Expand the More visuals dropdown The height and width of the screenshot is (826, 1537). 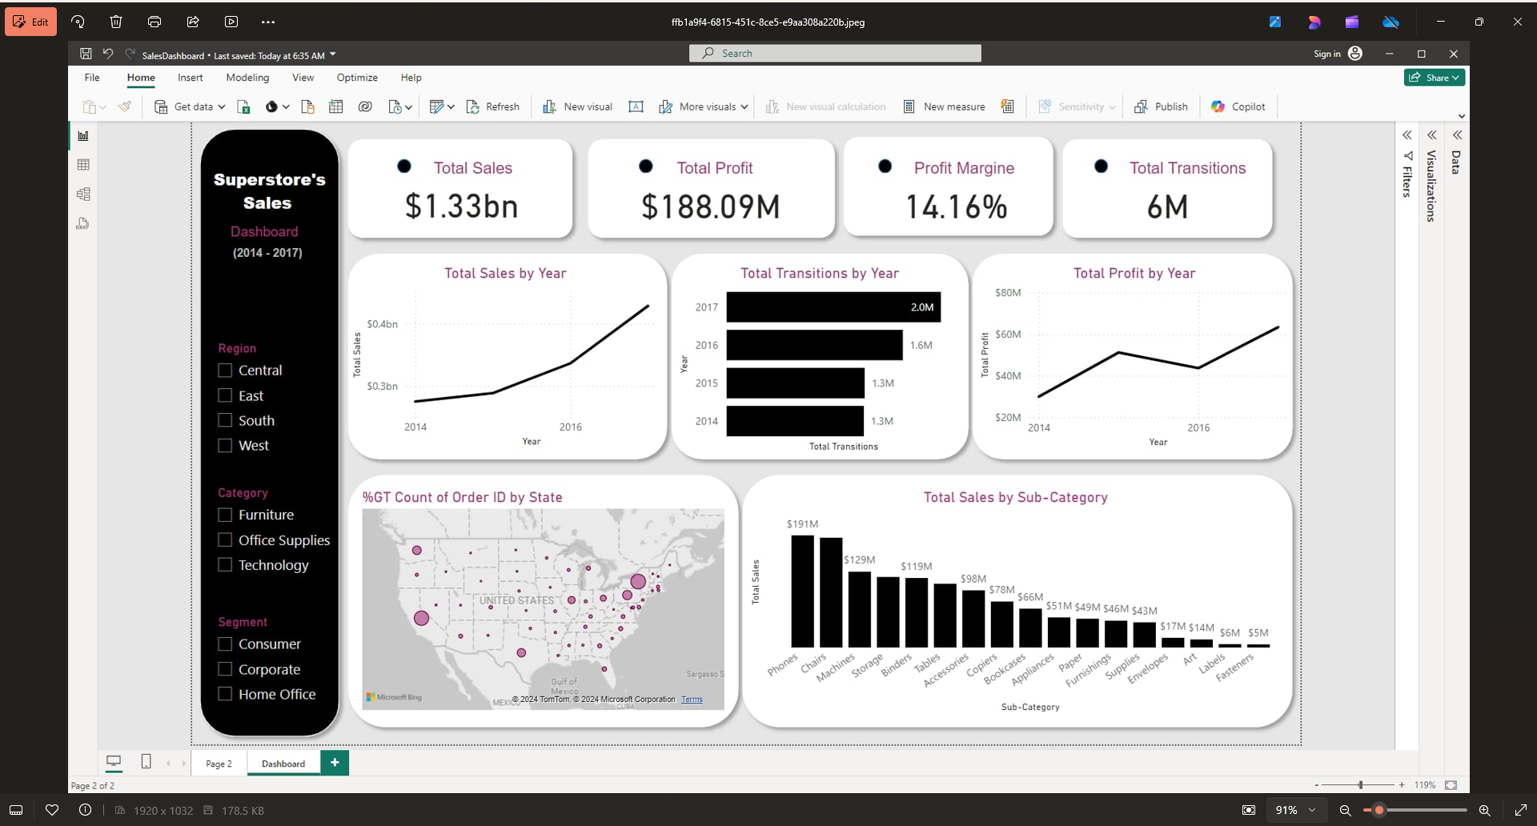pyautogui.click(x=744, y=106)
